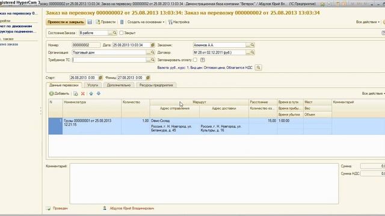Select the travel time 1:00:00 cell
385x216 pixels.
coord(290,121)
